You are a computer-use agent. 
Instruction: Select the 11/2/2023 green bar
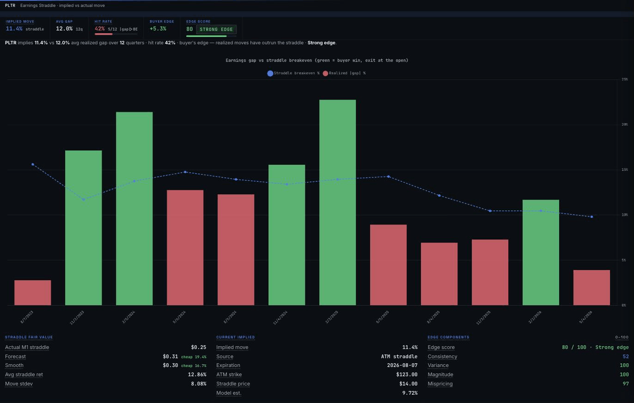(x=84, y=228)
